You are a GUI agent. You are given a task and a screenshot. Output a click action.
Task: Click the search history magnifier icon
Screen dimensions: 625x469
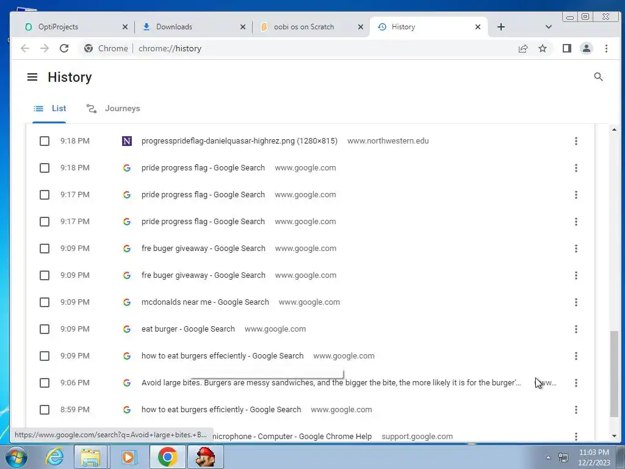click(598, 76)
